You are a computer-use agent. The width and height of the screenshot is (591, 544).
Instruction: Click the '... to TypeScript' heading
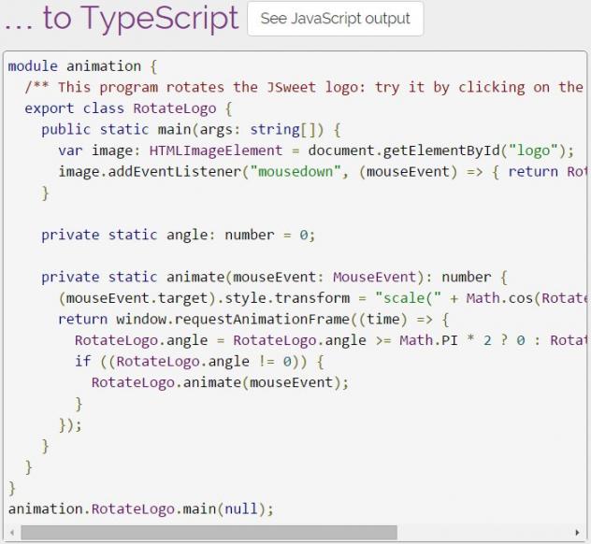tap(121, 19)
